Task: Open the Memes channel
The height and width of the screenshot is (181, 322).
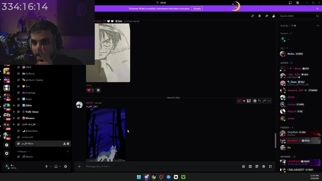Action: [x=43, y=118]
